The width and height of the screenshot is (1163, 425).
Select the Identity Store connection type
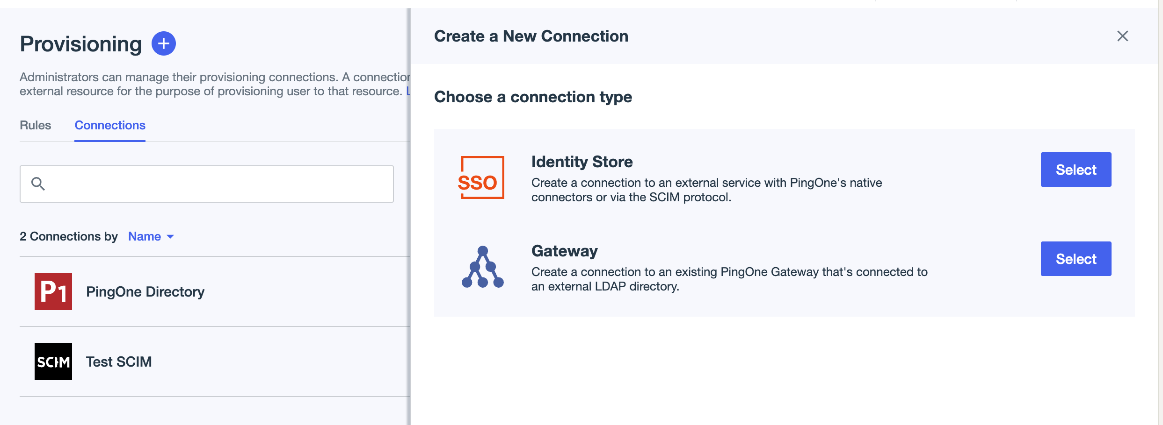[x=1076, y=170]
